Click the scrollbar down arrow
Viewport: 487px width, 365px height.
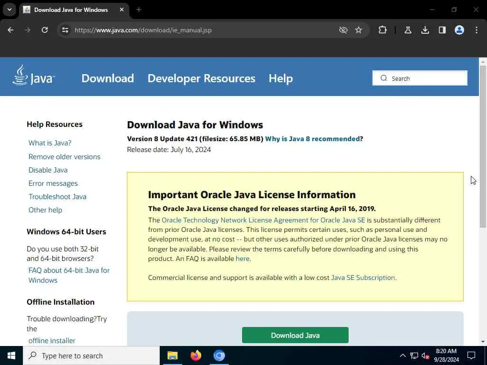[x=483, y=342]
